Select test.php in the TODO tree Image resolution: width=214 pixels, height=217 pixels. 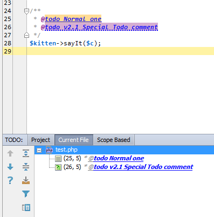[x=124, y=150]
